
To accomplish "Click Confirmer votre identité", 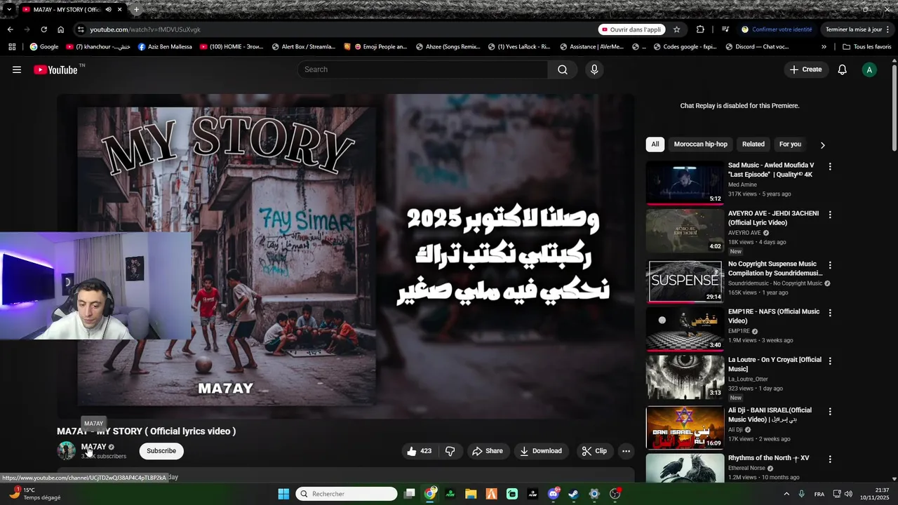I will point(777,29).
